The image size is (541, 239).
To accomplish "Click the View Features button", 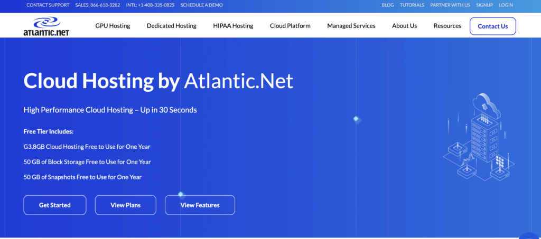I will coord(200,205).
